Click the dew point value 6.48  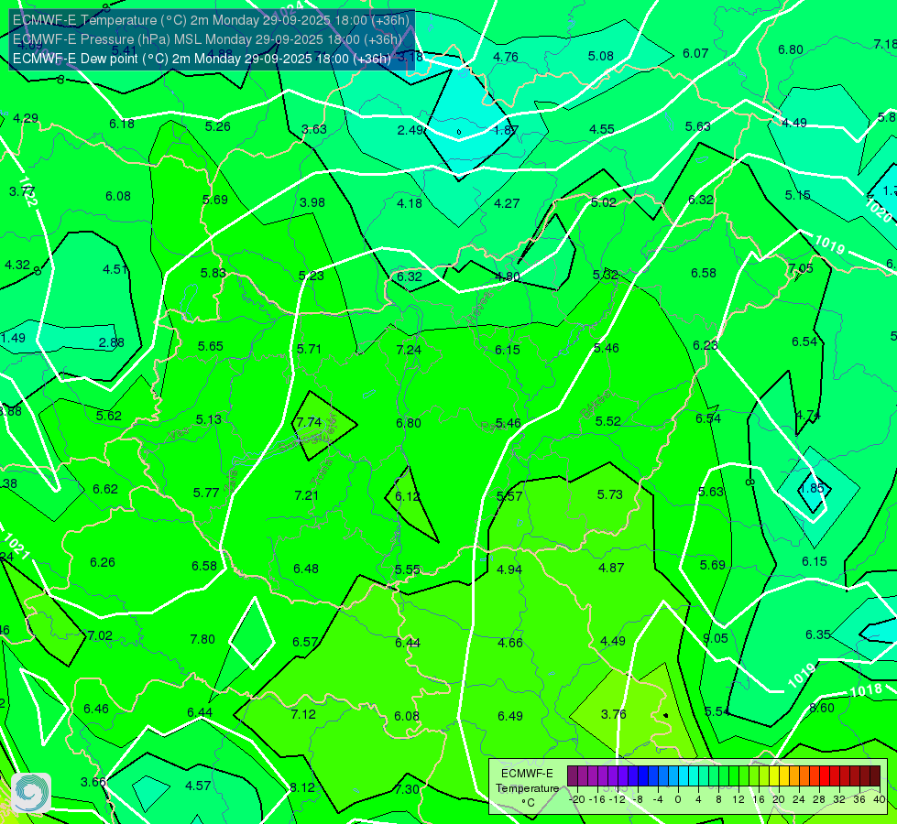pos(306,569)
